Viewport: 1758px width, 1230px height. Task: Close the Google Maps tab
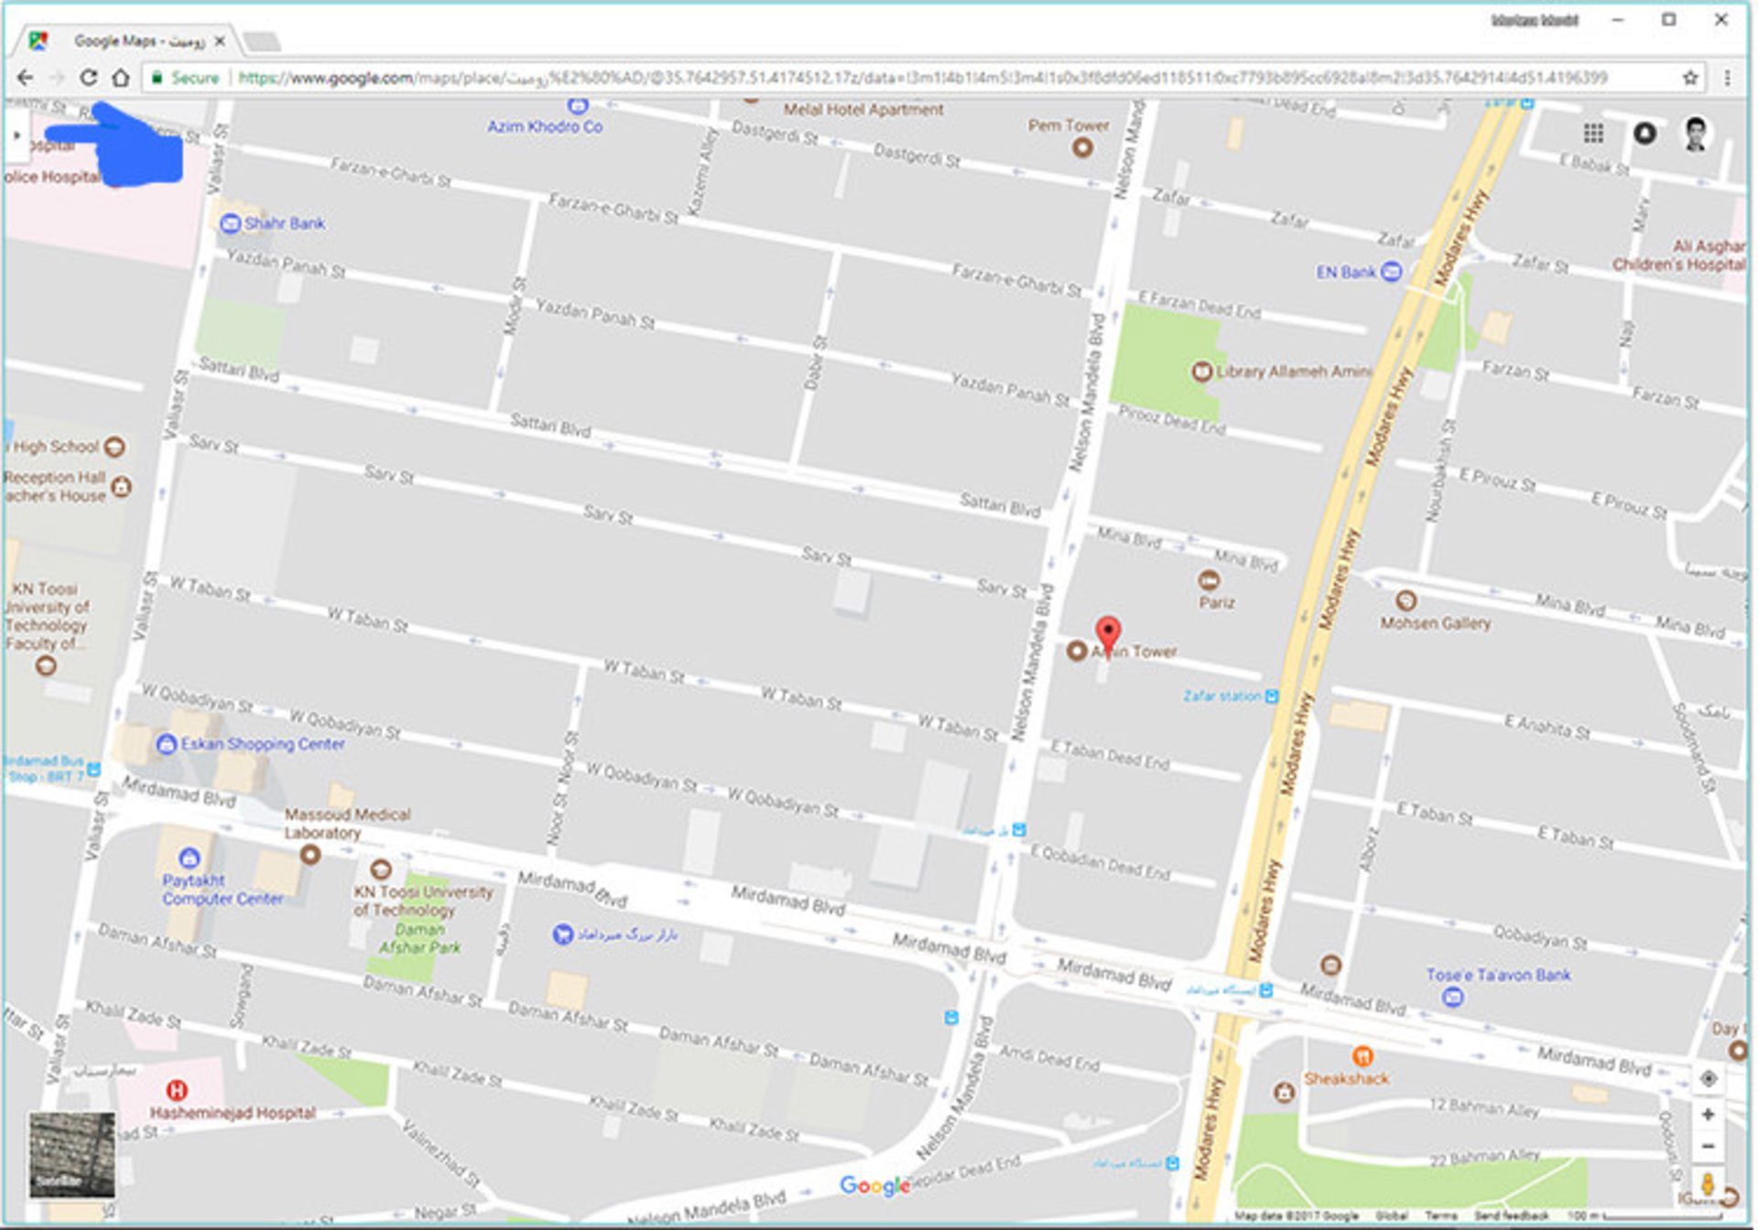[x=220, y=41]
